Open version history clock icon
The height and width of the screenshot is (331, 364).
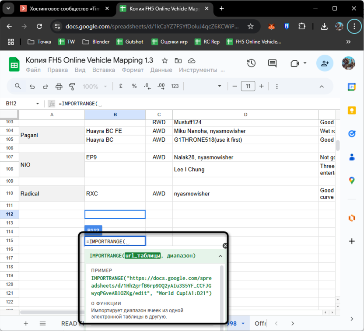pos(251,63)
